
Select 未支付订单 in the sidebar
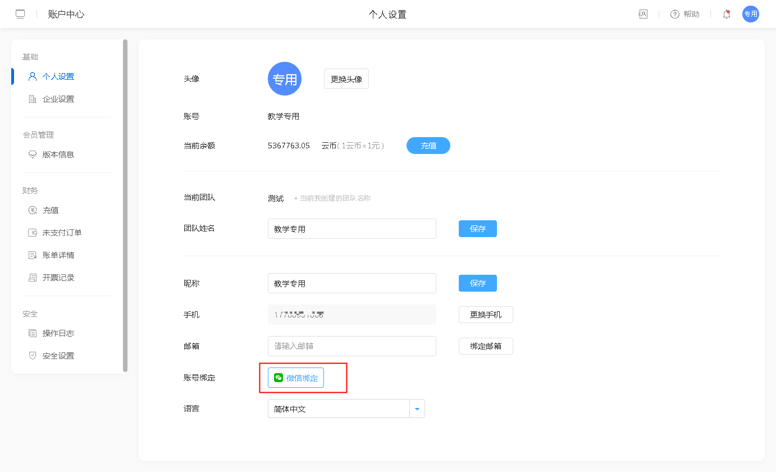62,233
